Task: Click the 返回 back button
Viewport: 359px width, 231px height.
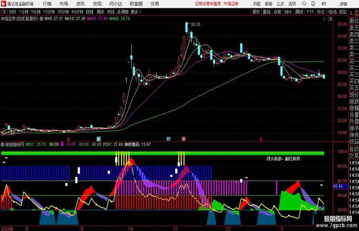Action: click(343, 12)
